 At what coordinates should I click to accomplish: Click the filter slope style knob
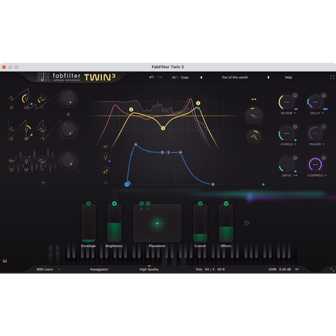pyautogui.click(x=254, y=116)
